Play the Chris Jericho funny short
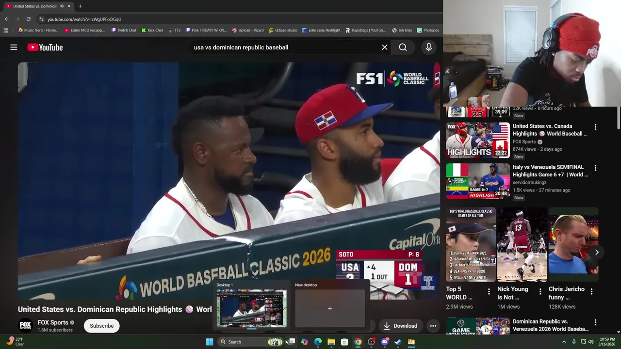 (x=573, y=245)
